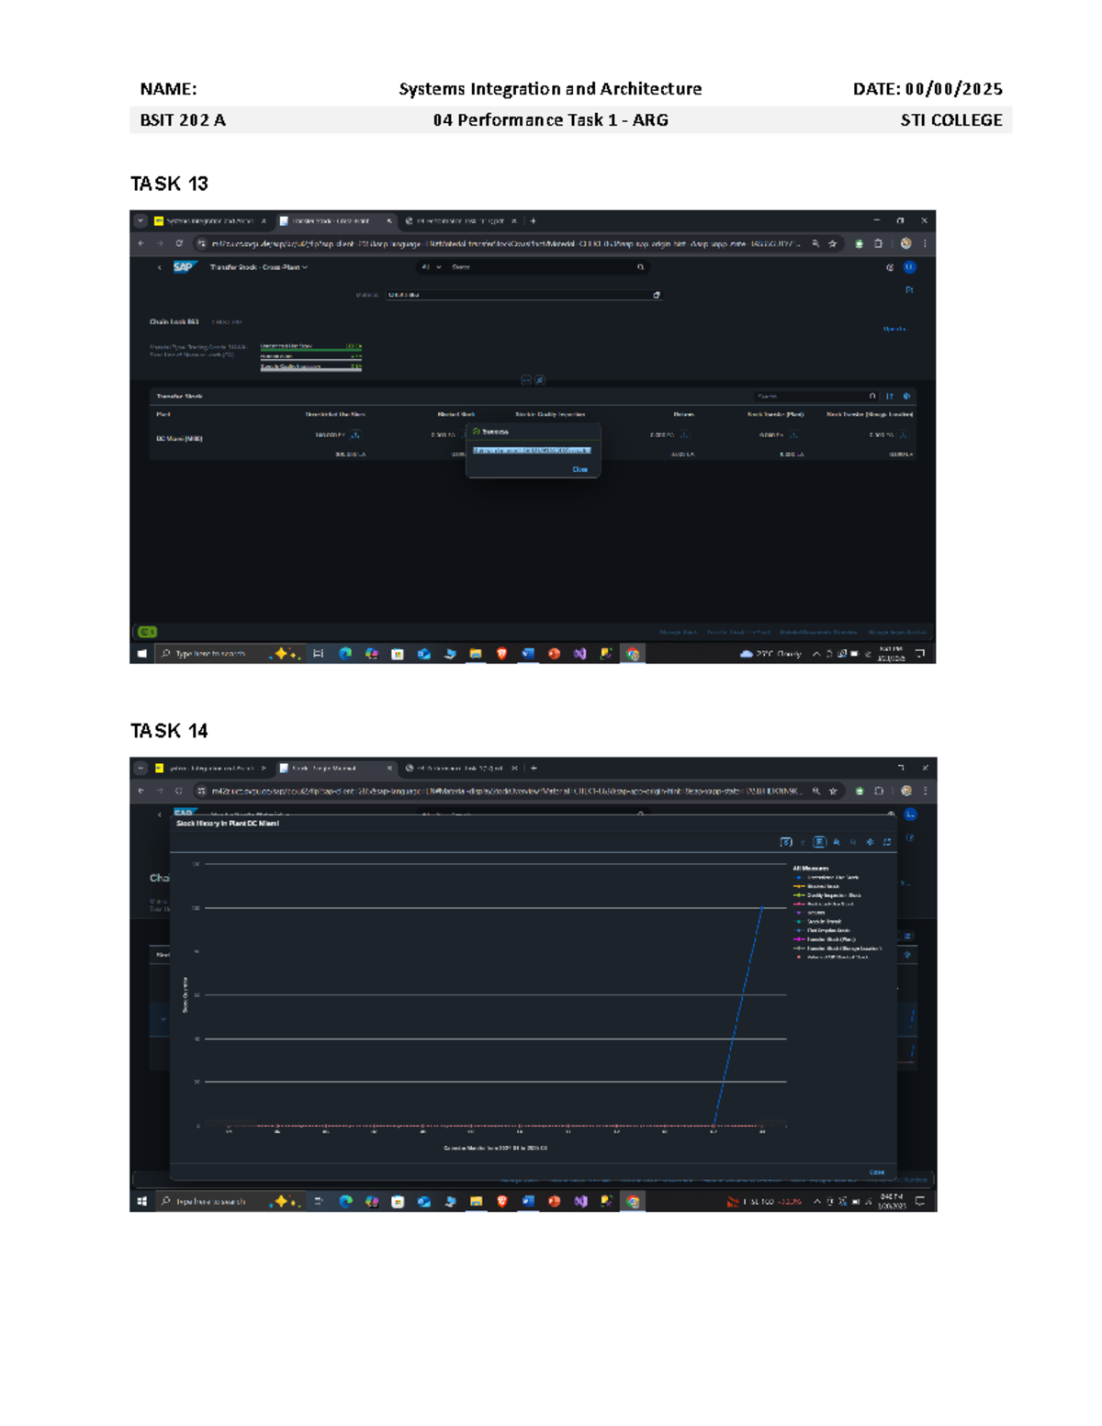The height and width of the screenshot is (1426, 1102).
Task: Open Windows Start menu in Task 13 screenshot
Action: click(x=141, y=654)
